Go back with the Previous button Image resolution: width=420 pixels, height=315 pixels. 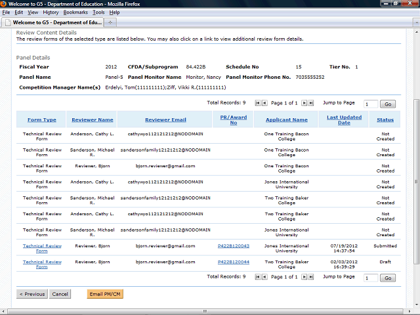[31, 294]
